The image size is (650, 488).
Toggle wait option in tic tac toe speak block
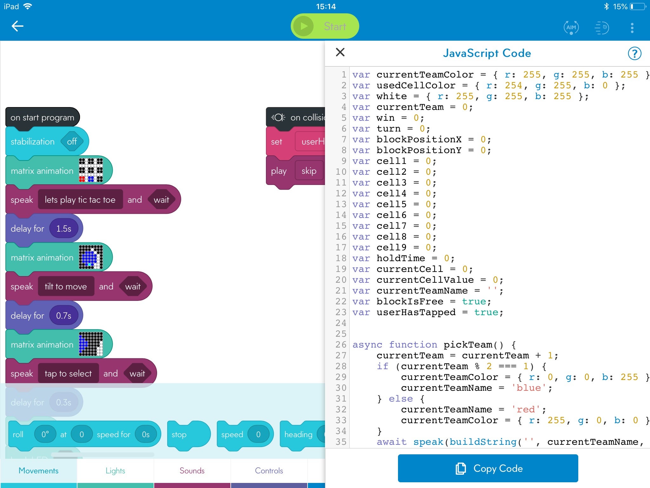pyautogui.click(x=161, y=200)
